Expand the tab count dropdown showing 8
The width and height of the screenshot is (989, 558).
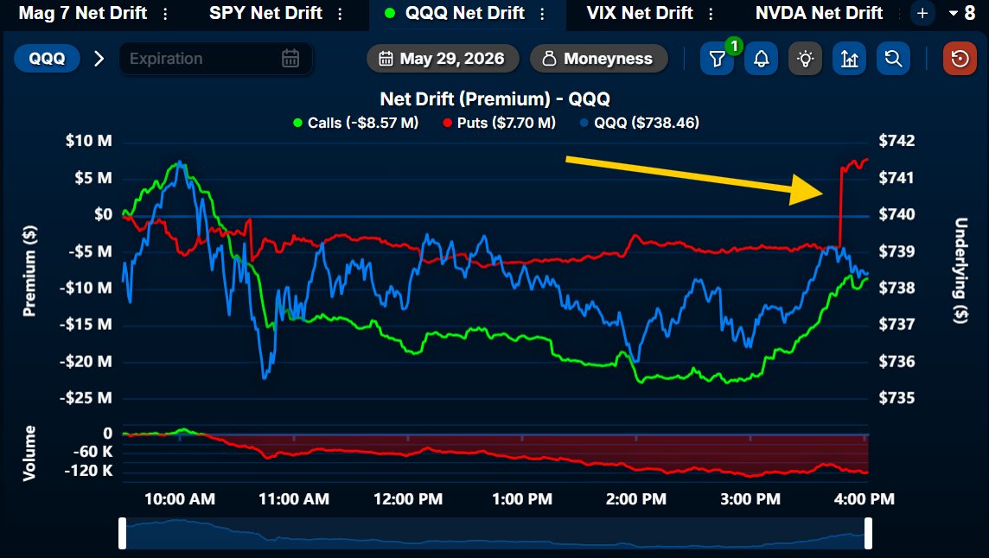[x=962, y=13]
